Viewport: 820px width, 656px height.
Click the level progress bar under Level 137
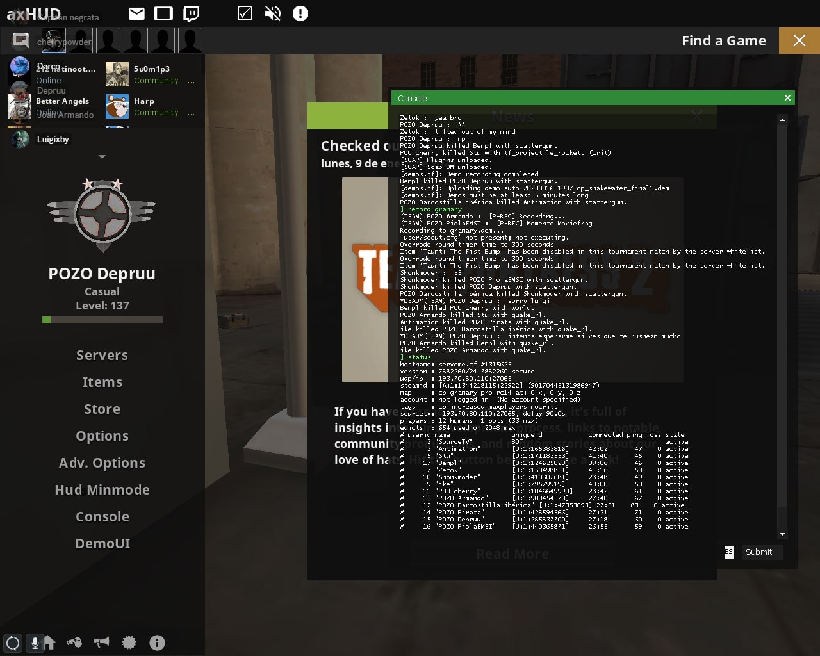click(102, 320)
